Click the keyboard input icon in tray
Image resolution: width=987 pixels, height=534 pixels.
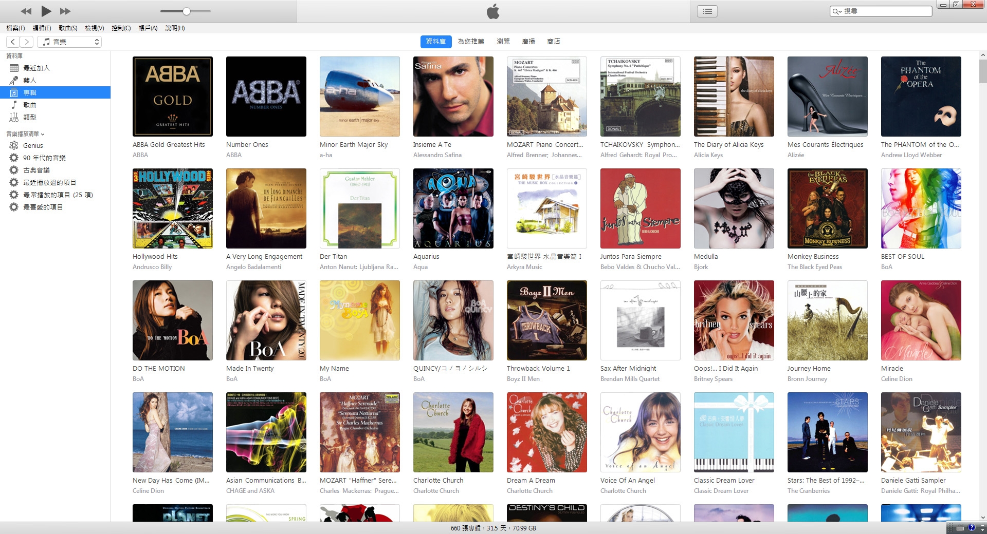click(x=960, y=528)
